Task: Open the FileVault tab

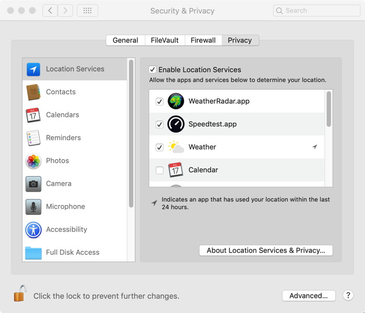Action: 164,40
